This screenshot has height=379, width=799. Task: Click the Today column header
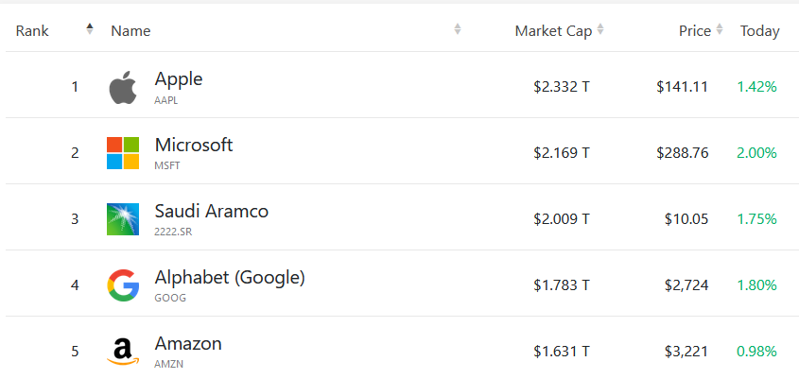coord(760,31)
